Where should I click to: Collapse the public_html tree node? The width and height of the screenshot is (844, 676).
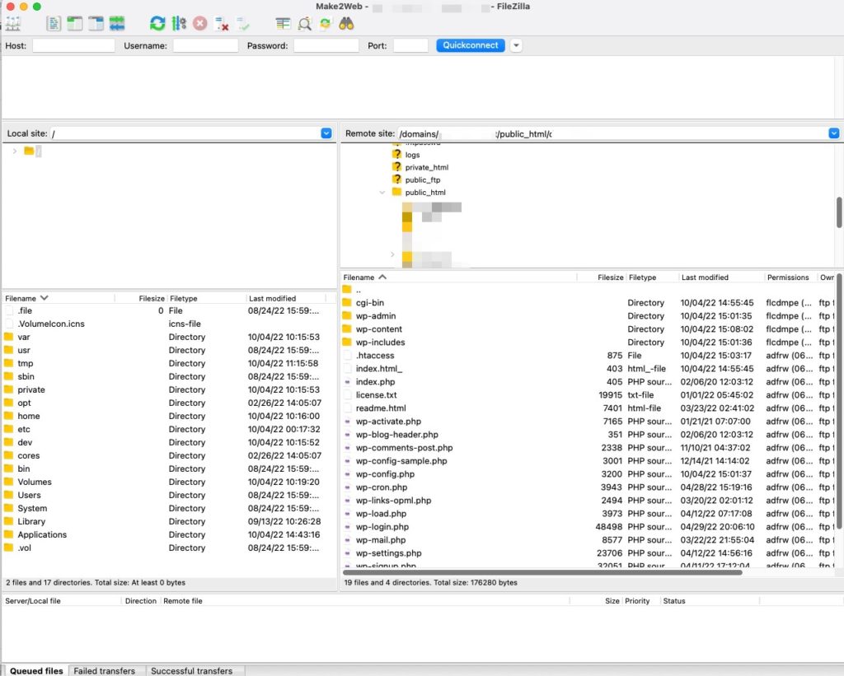382,193
